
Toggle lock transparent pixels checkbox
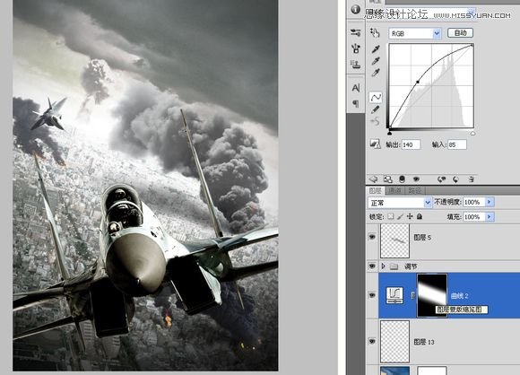coord(391,216)
